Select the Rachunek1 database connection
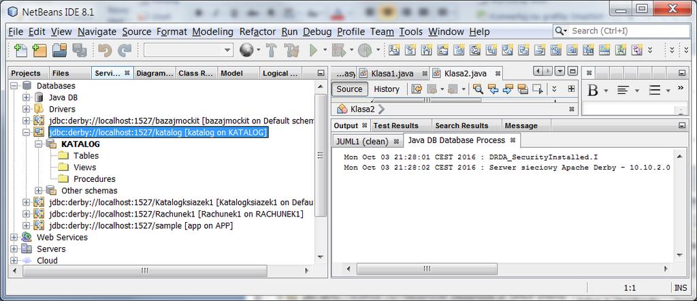The image size is (697, 301). [176, 215]
